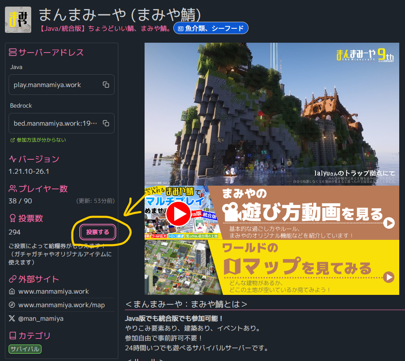Select the サバイバル category tag
Screen dimensions: 405x361
point(25,349)
